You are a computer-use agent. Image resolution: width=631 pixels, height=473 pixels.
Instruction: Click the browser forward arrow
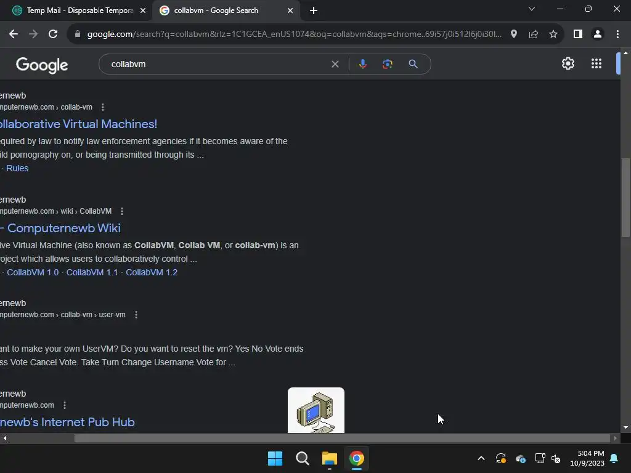33,34
